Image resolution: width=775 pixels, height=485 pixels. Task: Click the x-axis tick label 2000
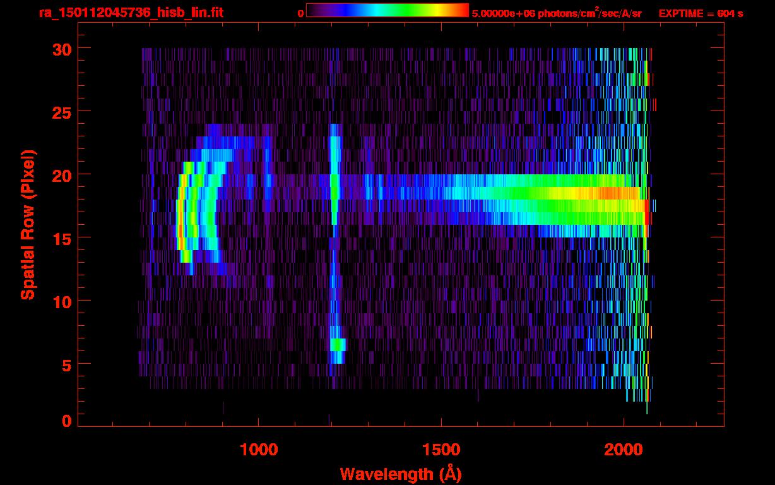click(624, 450)
